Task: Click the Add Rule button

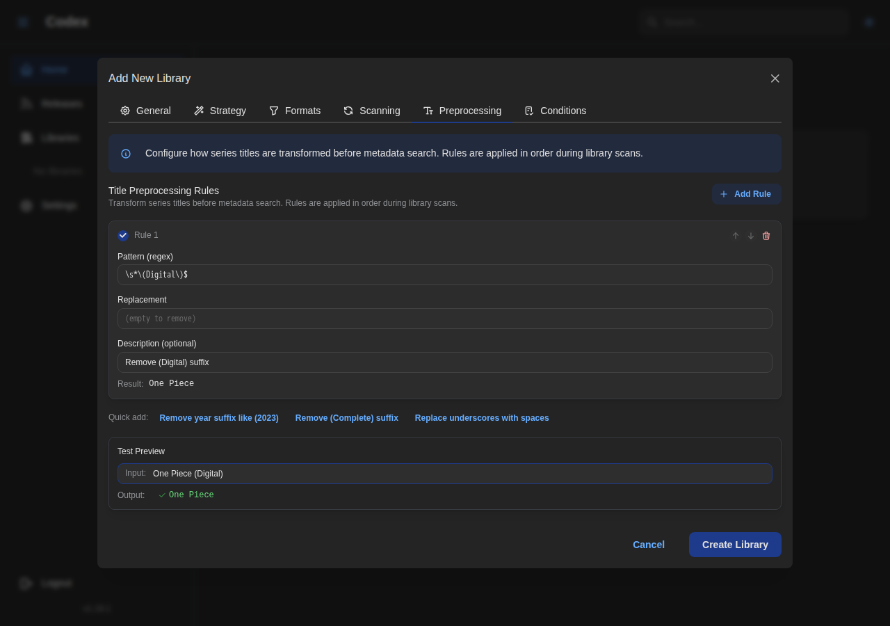Action: [x=746, y=194]
